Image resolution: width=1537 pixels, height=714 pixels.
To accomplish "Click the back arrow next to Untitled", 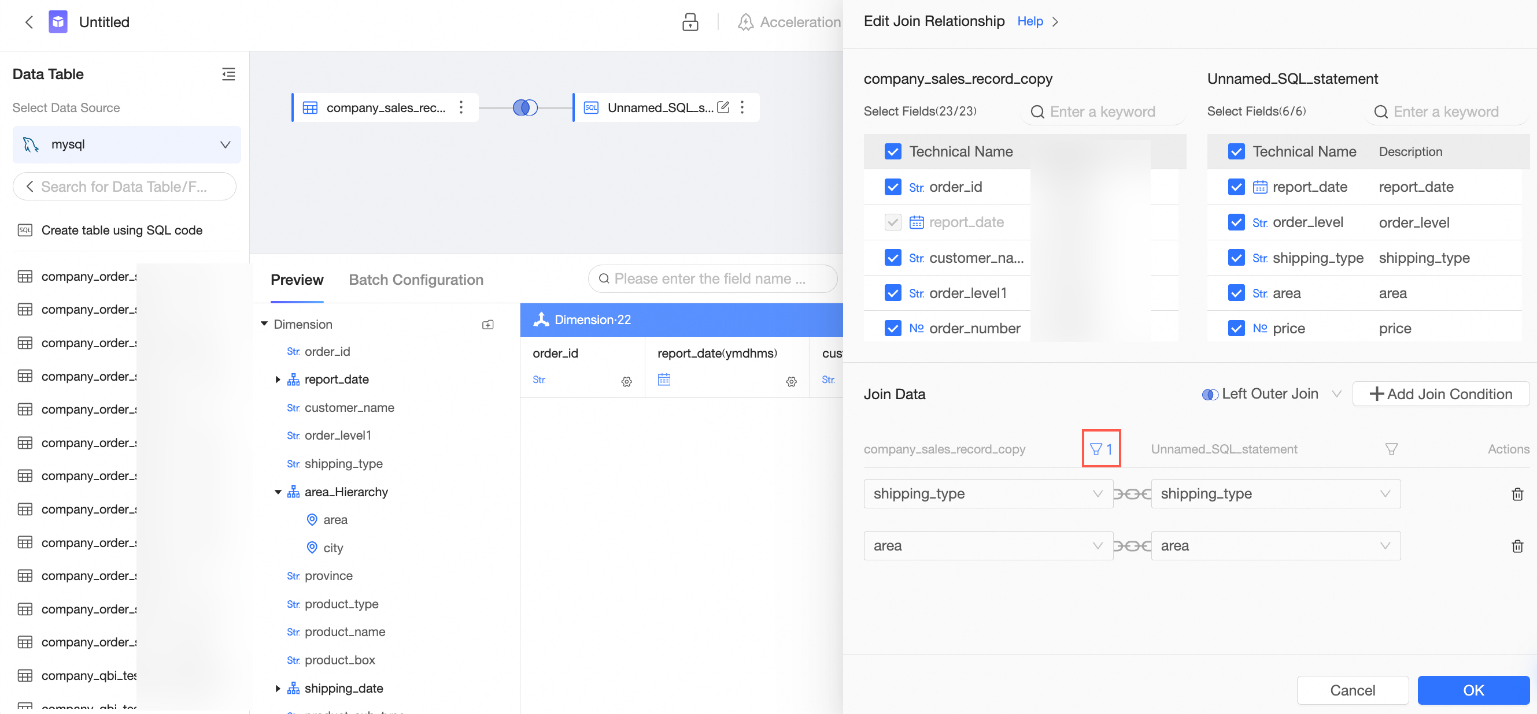I will click(x=29, y=22).
